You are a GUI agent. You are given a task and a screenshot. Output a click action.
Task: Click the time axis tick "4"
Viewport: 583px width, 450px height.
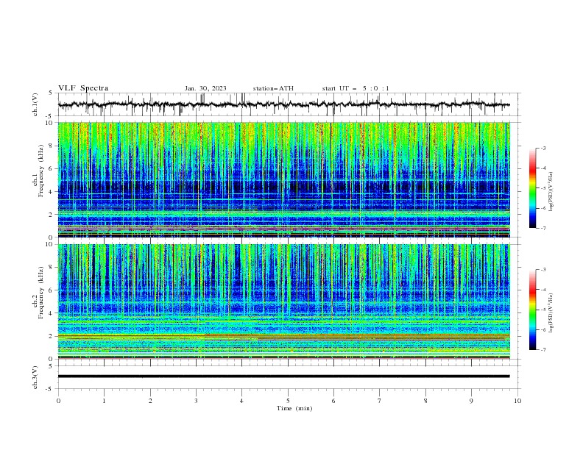[241, 401]
